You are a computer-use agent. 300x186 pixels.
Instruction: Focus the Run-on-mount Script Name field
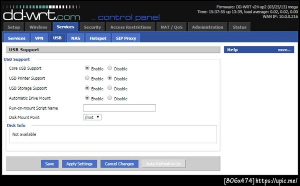[119, 108]
